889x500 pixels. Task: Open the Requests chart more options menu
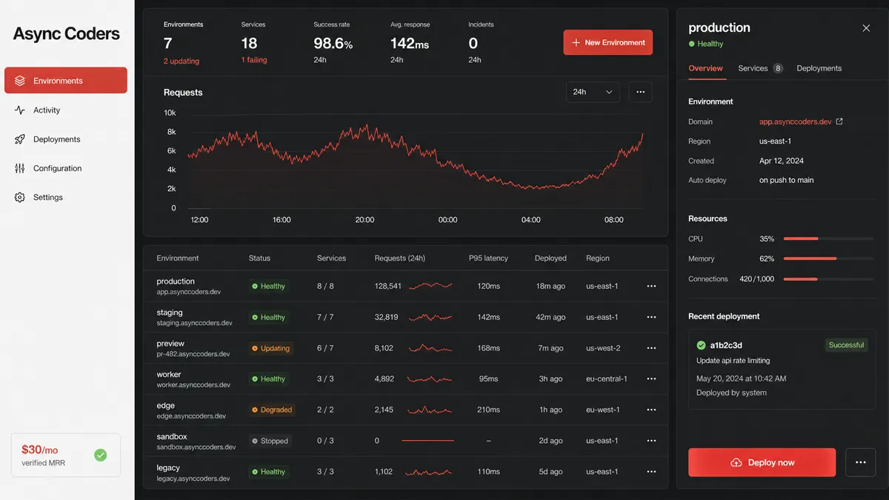click(640, 92)
